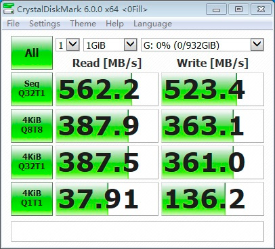275x249 pixels.
Task: Start the 4KiB Q32T1 test
Action: coord(32,162)
